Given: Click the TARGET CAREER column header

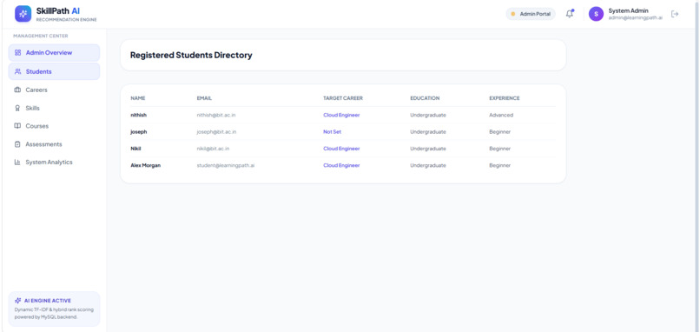Looking at the screenshot, I should coord(343,98).
